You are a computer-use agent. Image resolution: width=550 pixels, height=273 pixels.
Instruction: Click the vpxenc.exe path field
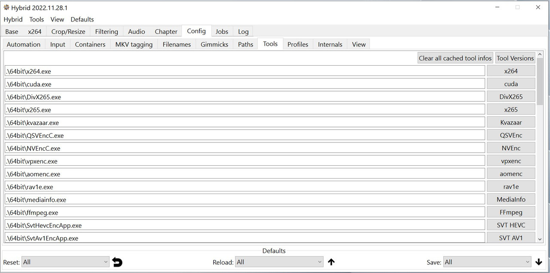[245, 161]
